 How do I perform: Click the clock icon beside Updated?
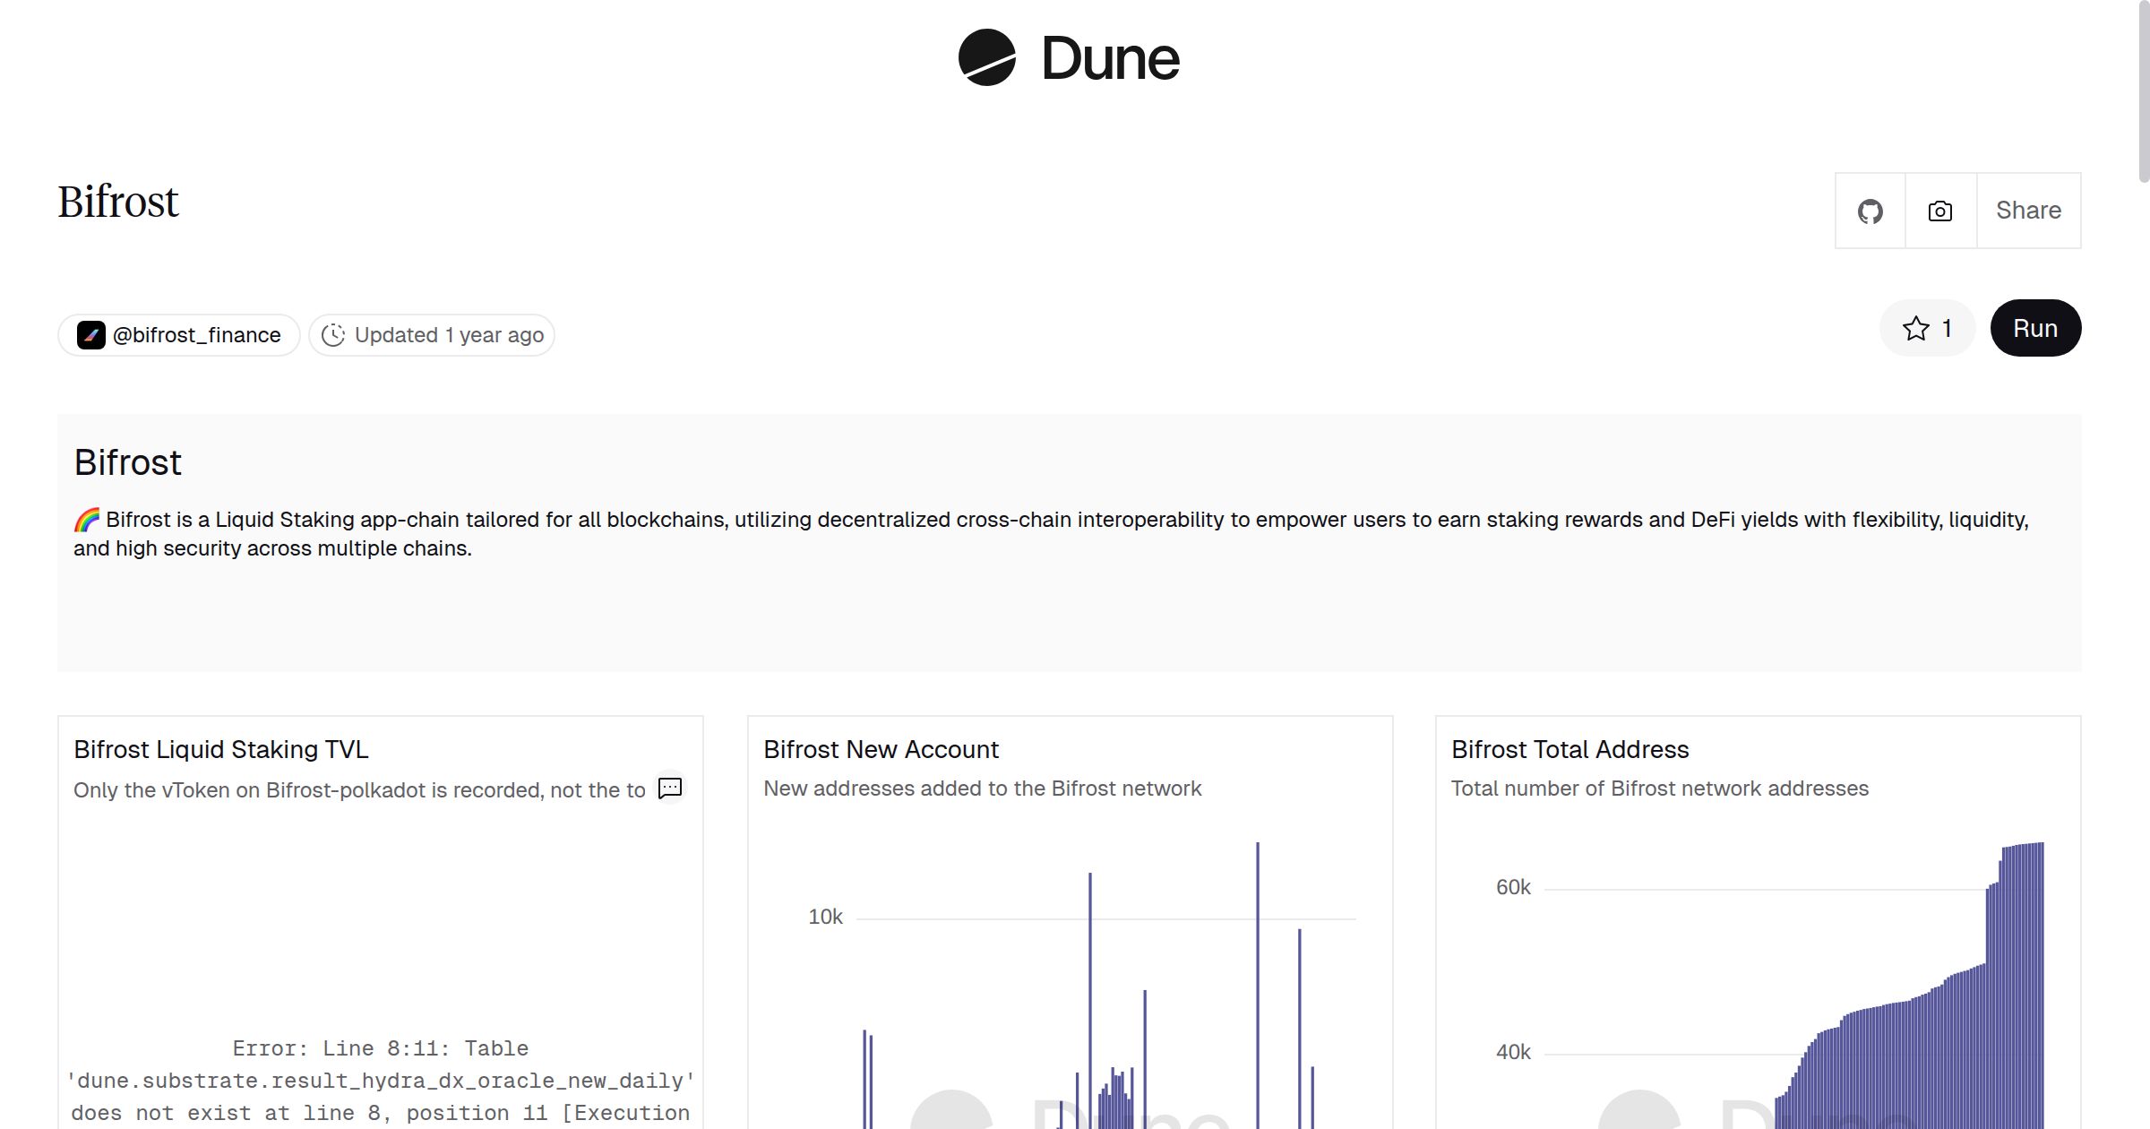(333, 335)
